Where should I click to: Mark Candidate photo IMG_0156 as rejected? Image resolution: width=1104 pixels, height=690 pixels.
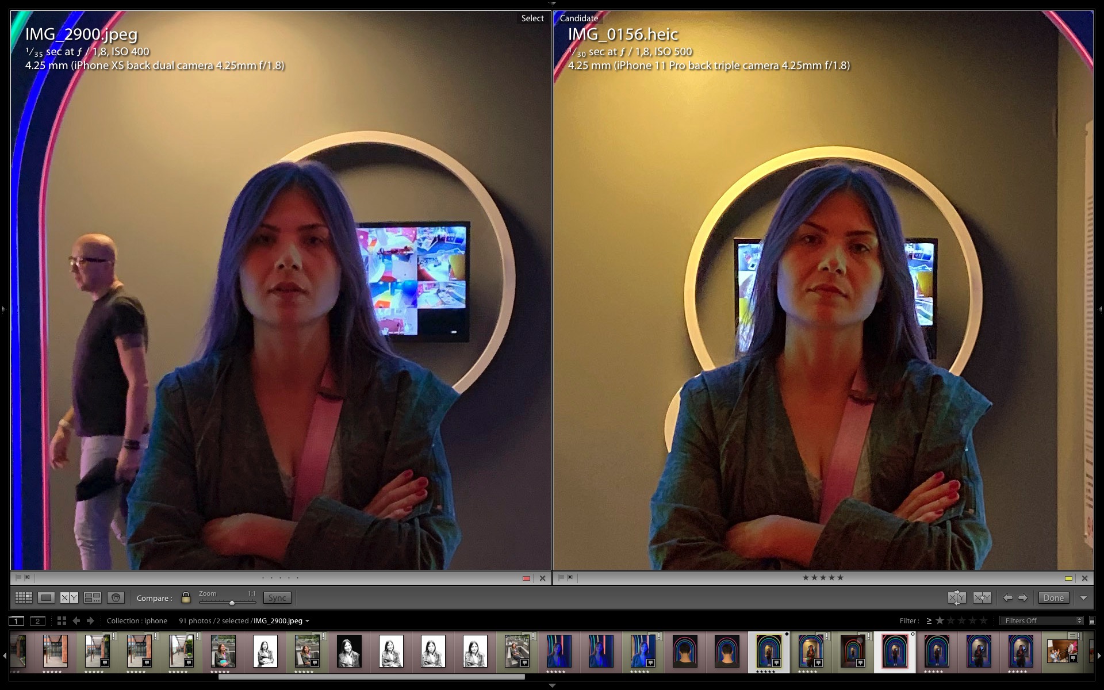click(570, 577)
